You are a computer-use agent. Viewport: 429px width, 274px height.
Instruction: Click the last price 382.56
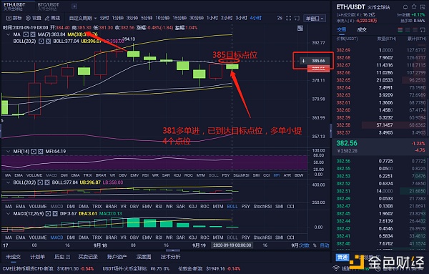point(347,143)
